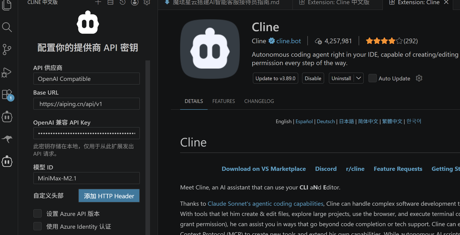Enable Auto Update checkbox
Screen dimensions: 460x235
[x=373, y=78]
